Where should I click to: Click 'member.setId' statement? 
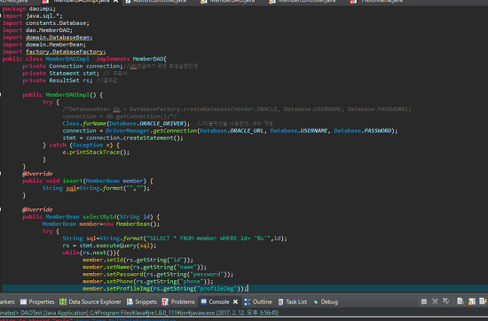pyautogui.click(x=138, y=260)
